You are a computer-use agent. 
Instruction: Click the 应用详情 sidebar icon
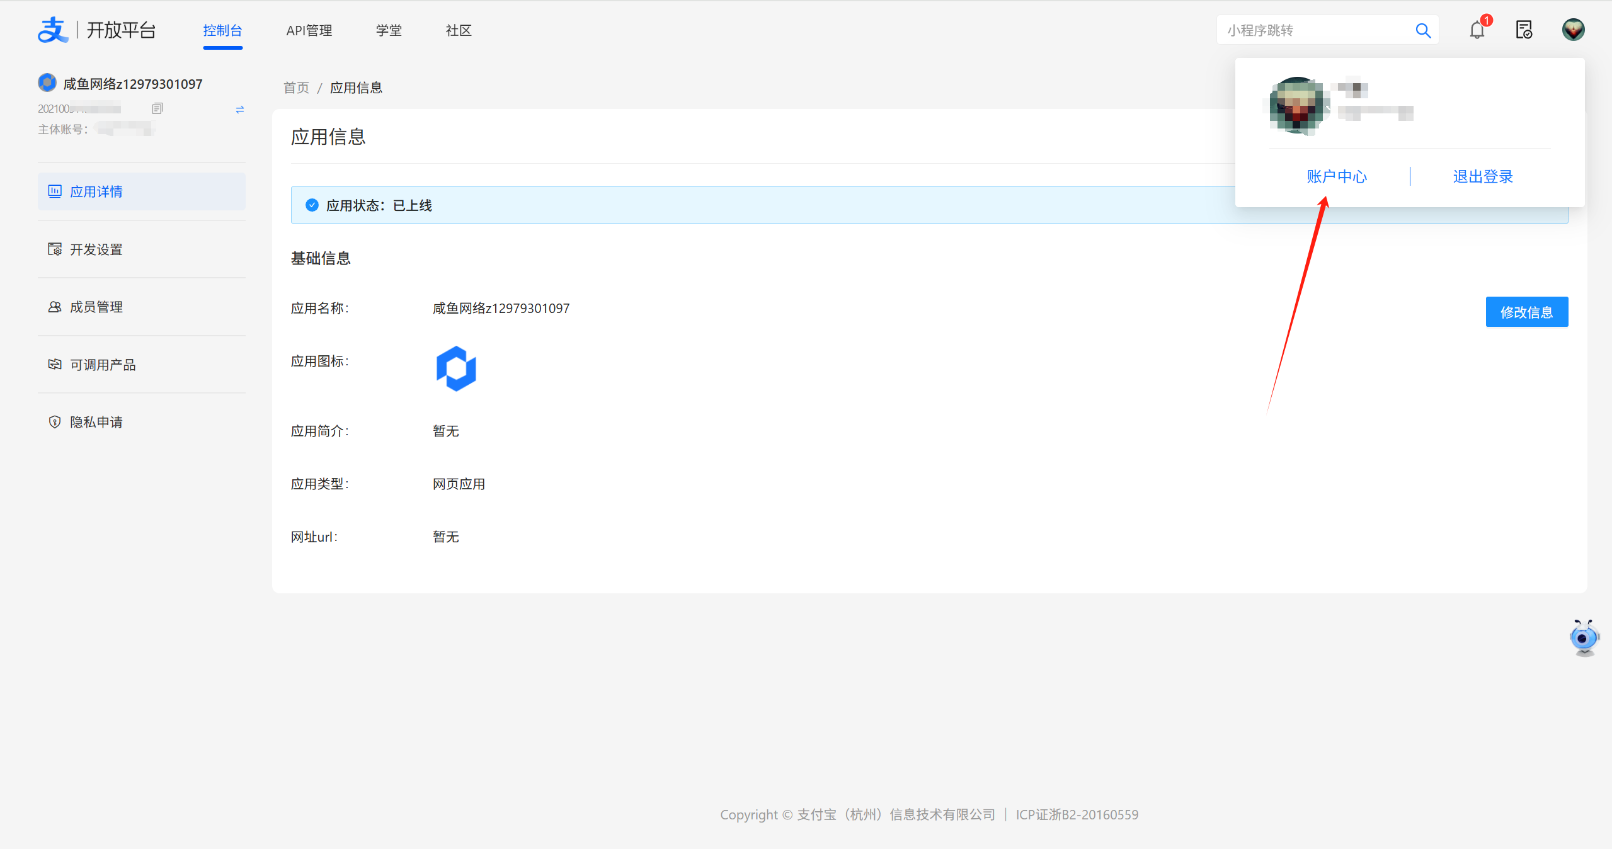(55, 191)
